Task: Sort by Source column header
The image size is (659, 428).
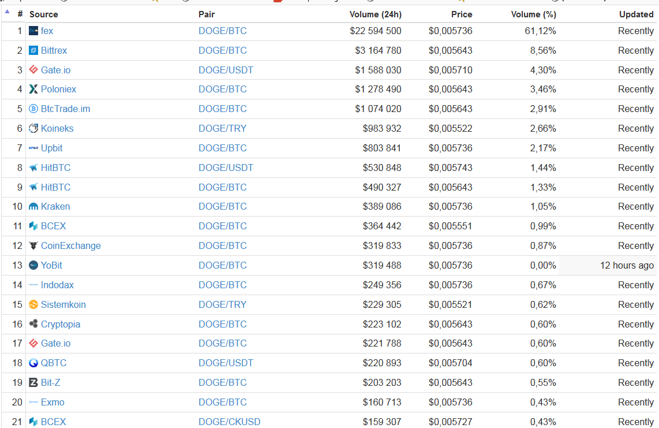Action: click(x=44, y=14)
